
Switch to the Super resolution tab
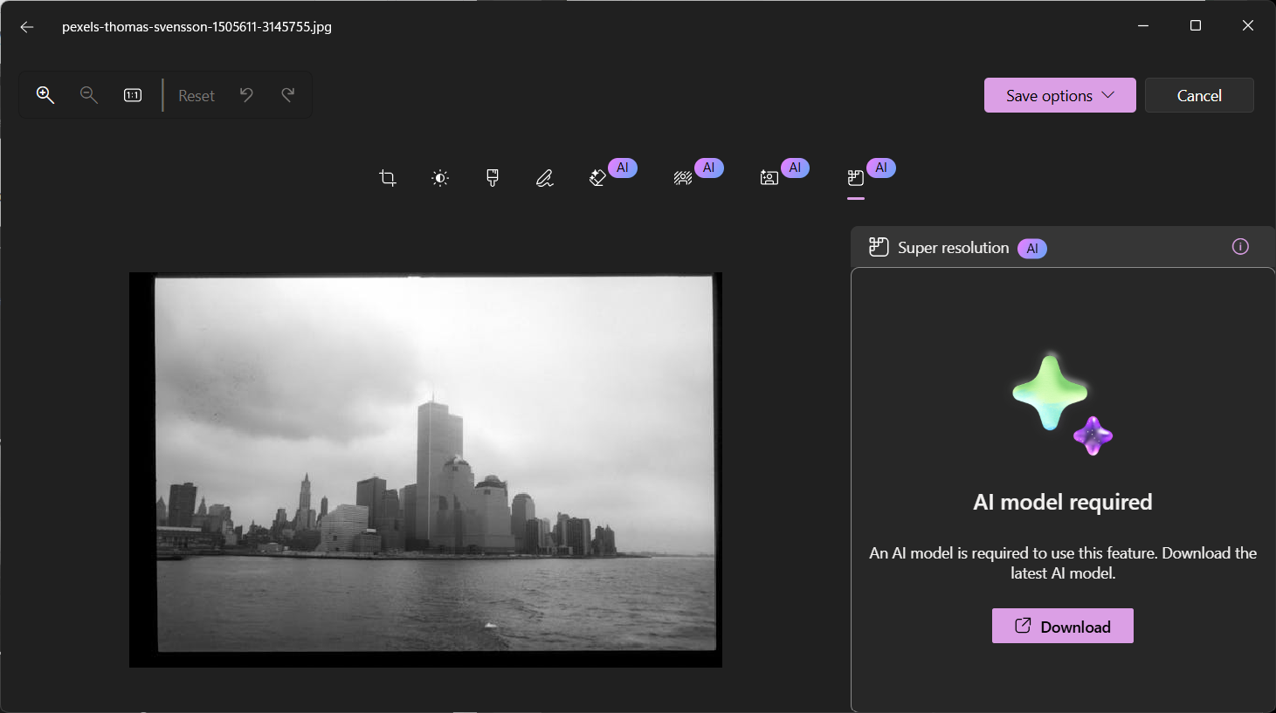pos(856,178)
